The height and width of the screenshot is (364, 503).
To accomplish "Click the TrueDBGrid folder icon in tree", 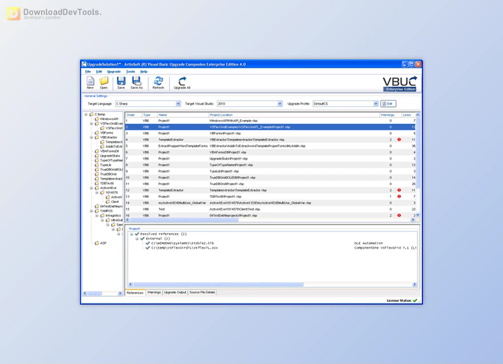I will pos(97,174).
